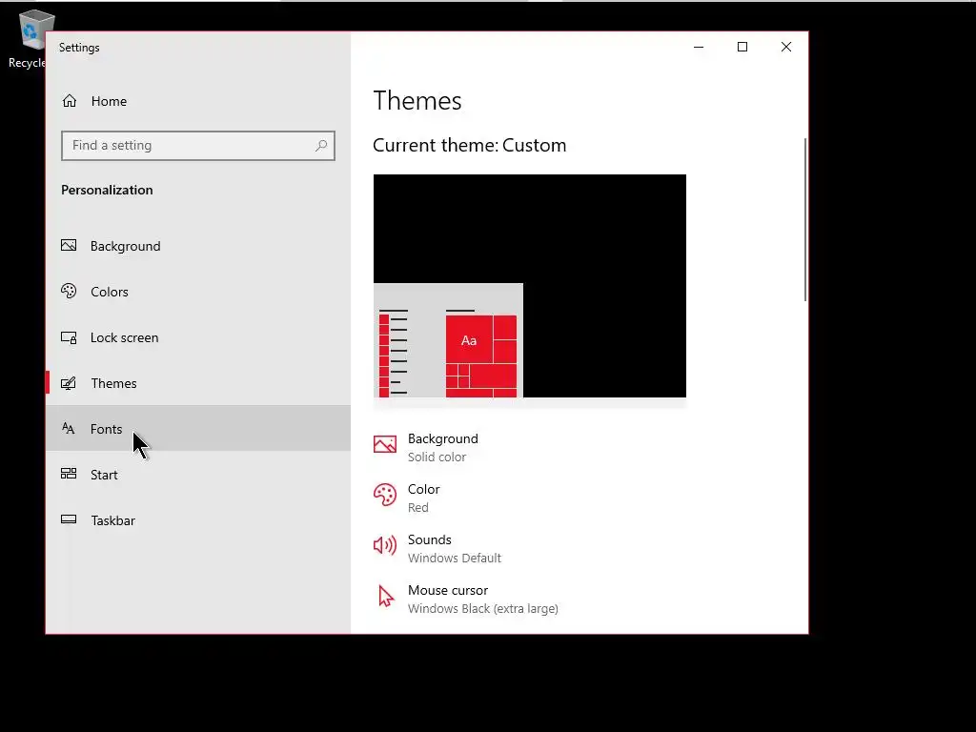
Task: Click the Home house icon
Action: point(69,101)
